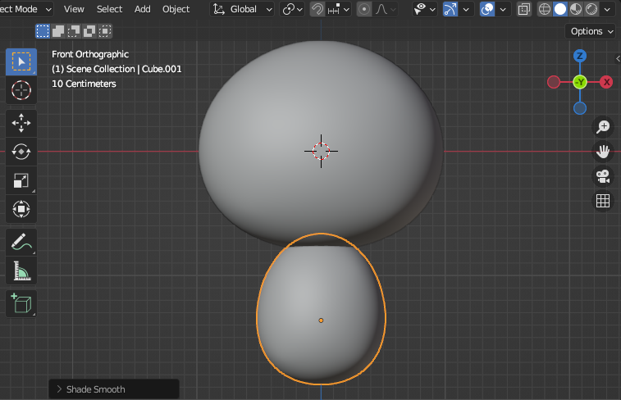Viewport: 621px width, 400px height.
Task: Click the negative Z axis gizmo ball
Action: pyautogui.click(x=580, y=108)
